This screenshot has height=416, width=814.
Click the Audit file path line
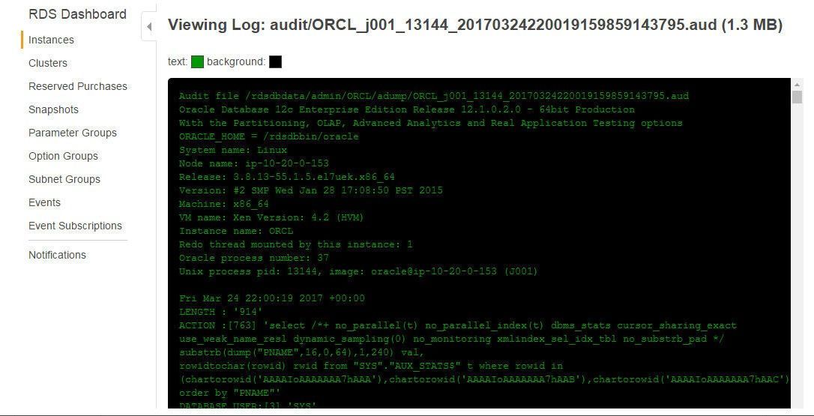(x=434, y=96)
